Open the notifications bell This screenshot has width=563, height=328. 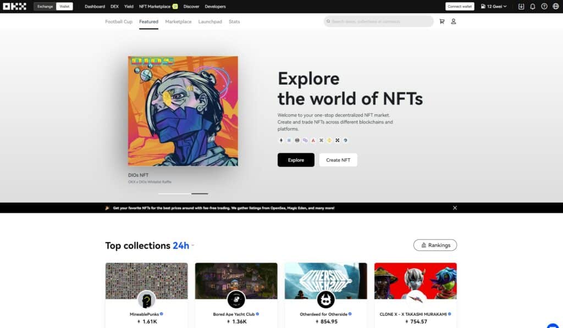click(x=532, y=7)
